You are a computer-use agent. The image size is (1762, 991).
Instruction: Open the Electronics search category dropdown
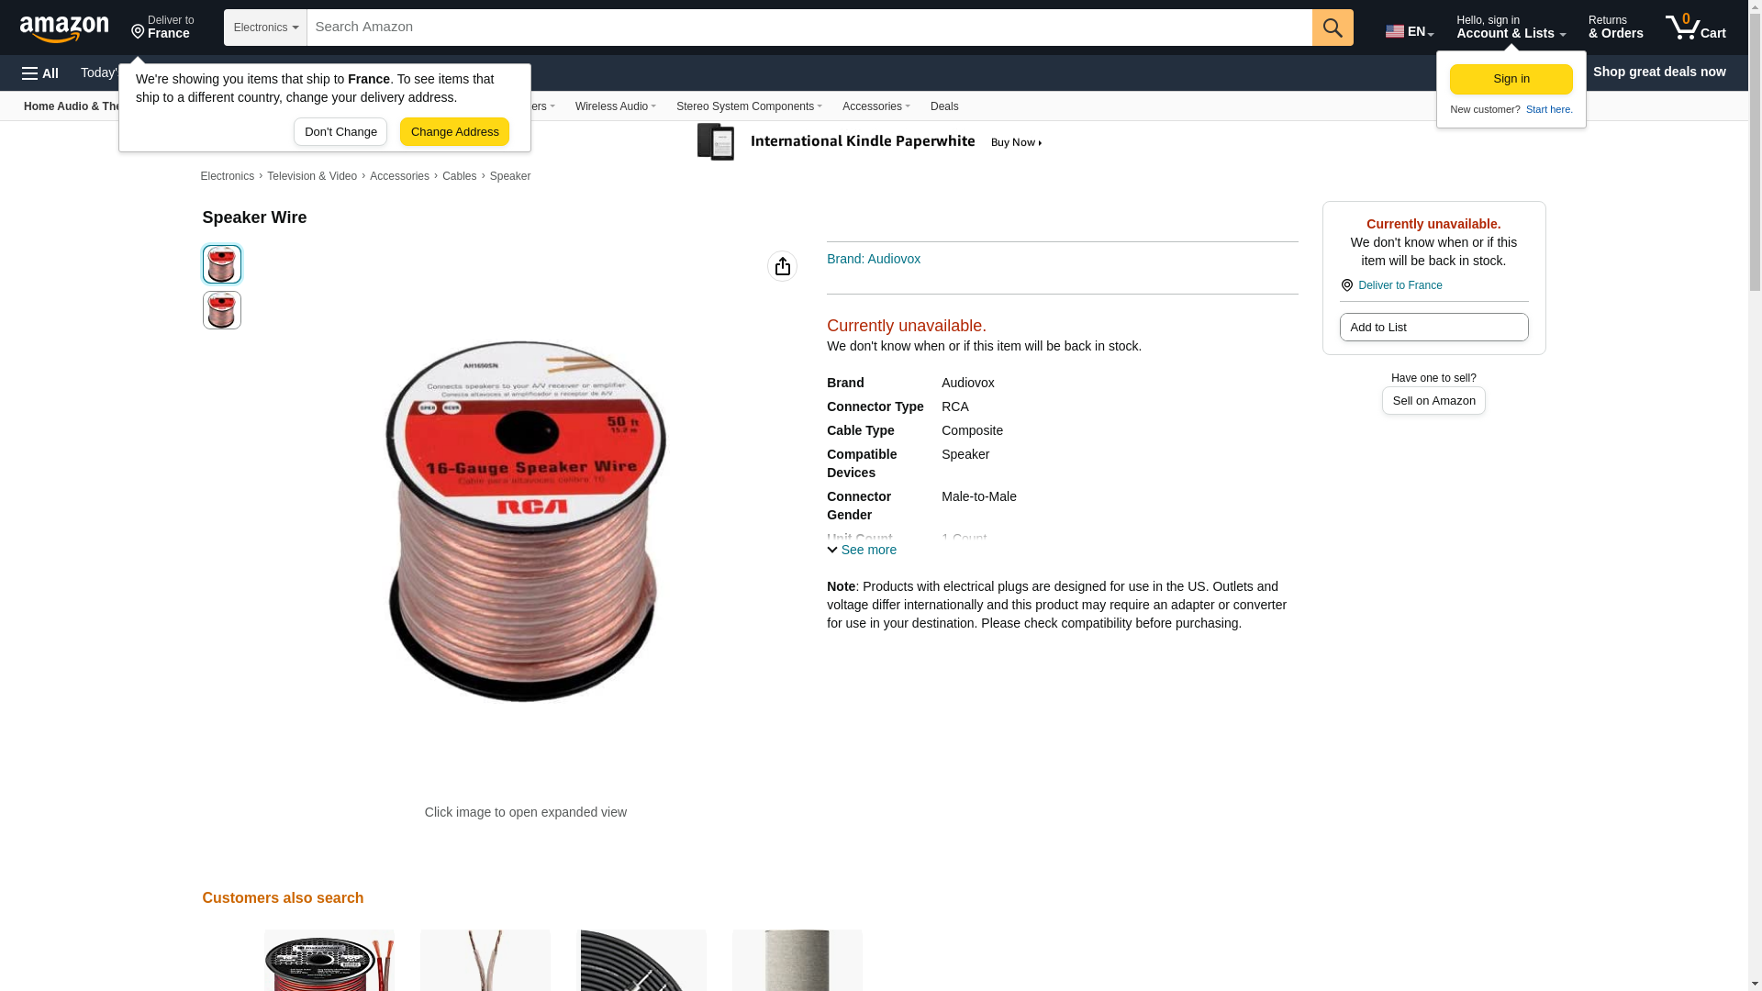point(265,28)
